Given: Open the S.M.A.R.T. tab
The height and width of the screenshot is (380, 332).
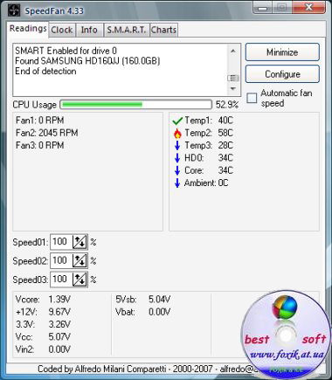Looking at the screenshot, I should (x=127, y=30).
